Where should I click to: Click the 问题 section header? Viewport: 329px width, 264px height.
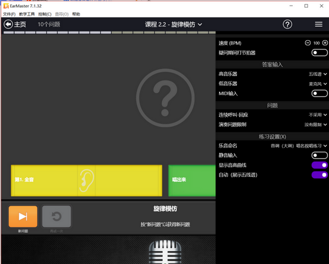point(273,105)
